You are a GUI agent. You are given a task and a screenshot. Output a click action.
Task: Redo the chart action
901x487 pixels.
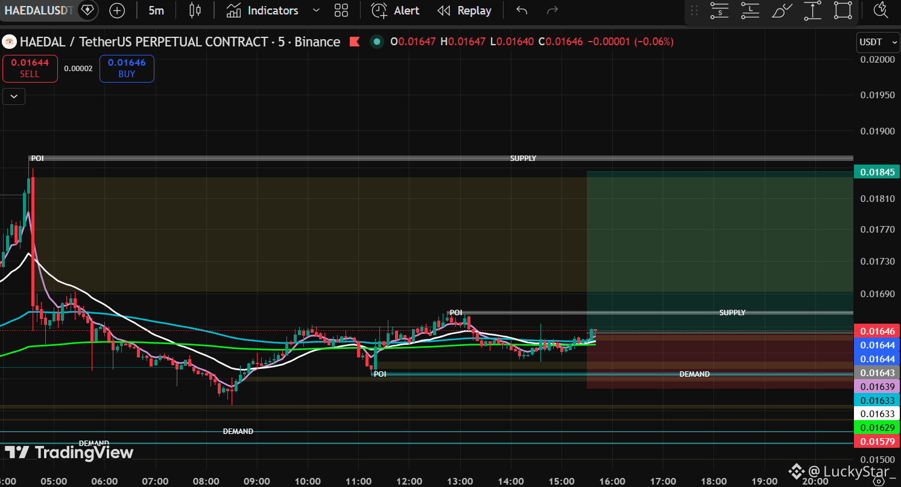point(552,10)
